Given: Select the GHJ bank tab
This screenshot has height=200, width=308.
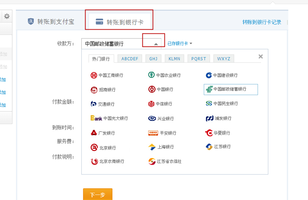Looking at the screenshot, I should coord(153,59).
